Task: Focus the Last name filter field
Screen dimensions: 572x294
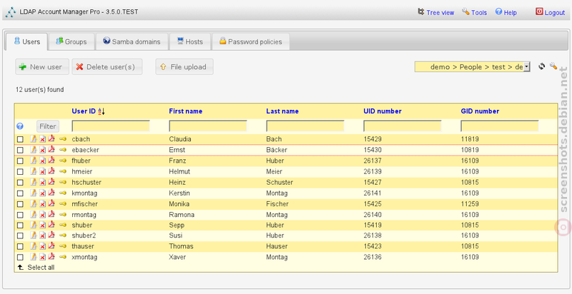Action: point(305,126)
